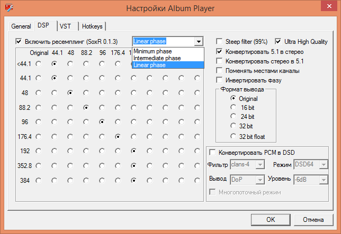The width and height of the screenshot is (341, 234).
Task: Select the highlighted Linear phase list entry
Action: (x=168, y=65)
